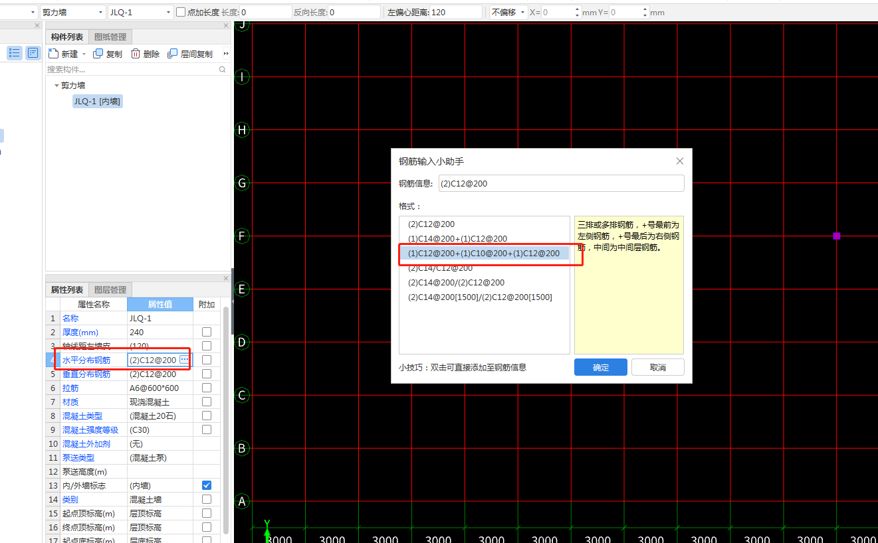This screenshot has height=543, width=878.
Task: Click the axis label circle B
Action: tap(242, 448)
